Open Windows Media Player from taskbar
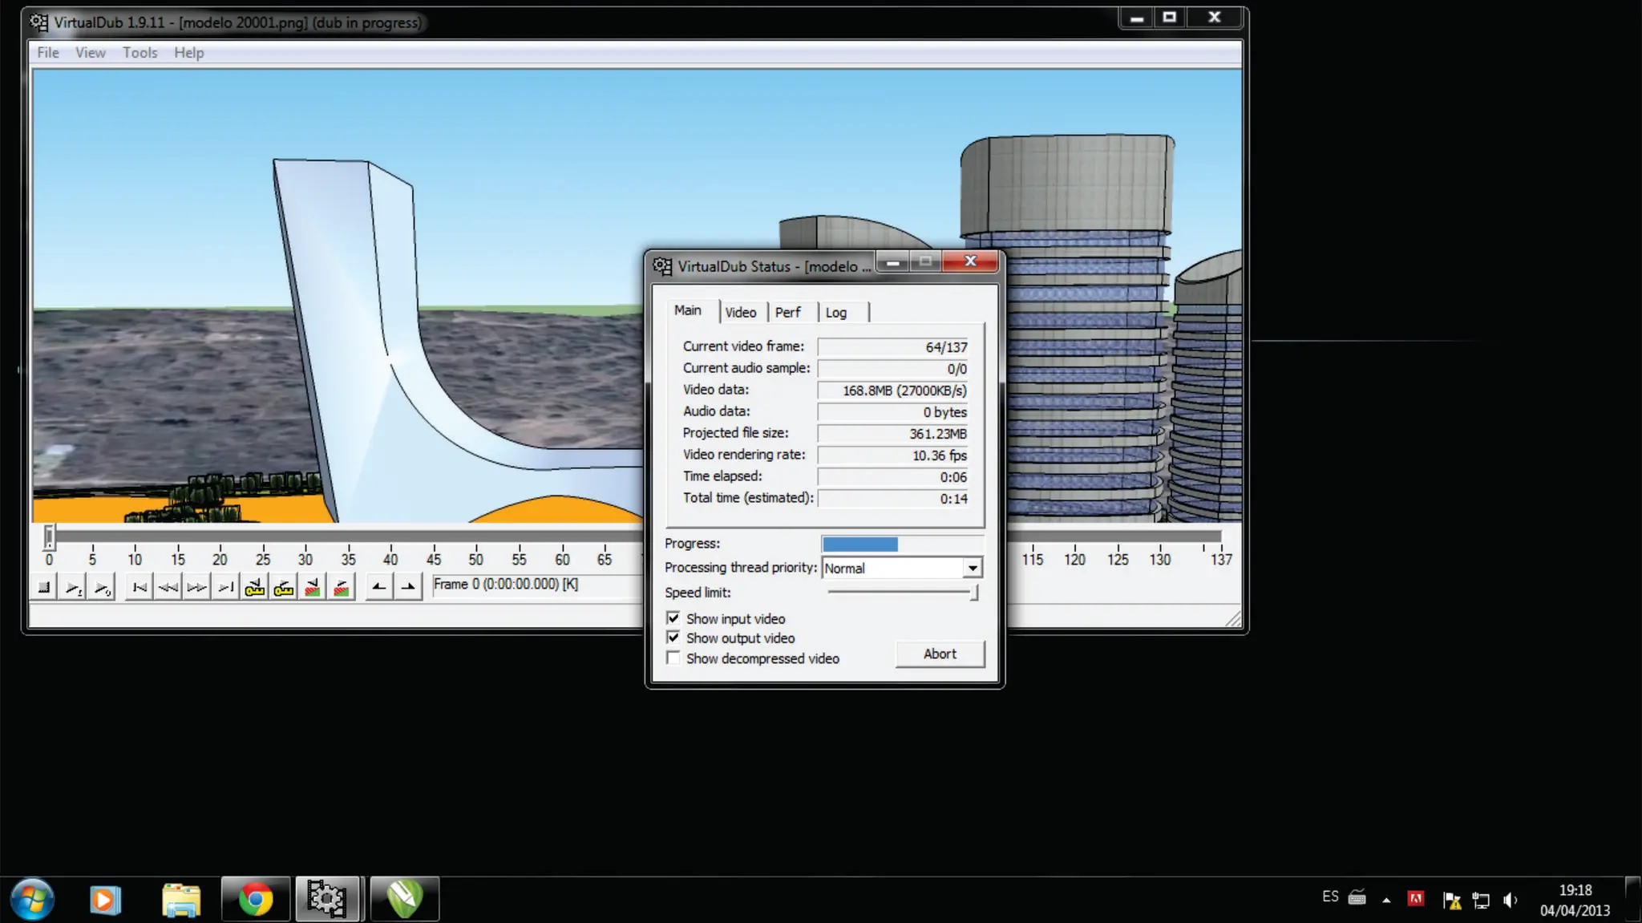The width and height of the screenshot is (1642, 923). pyautogui.click(x=105, y=899)
